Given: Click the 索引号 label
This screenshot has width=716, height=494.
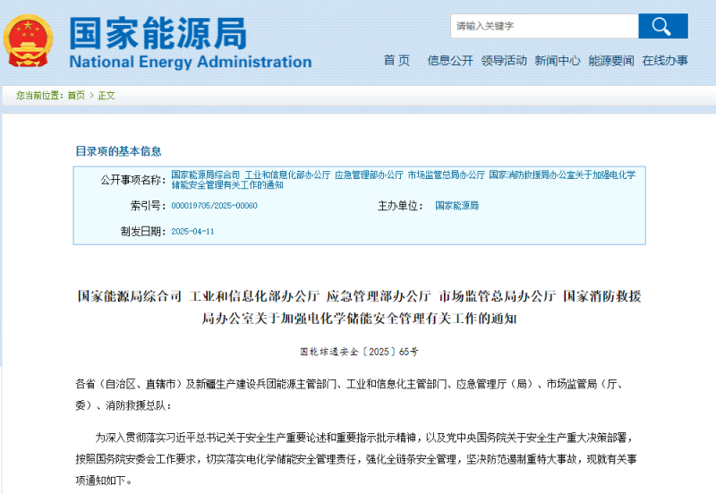Looking at the screenshot, I should point(148,206).
